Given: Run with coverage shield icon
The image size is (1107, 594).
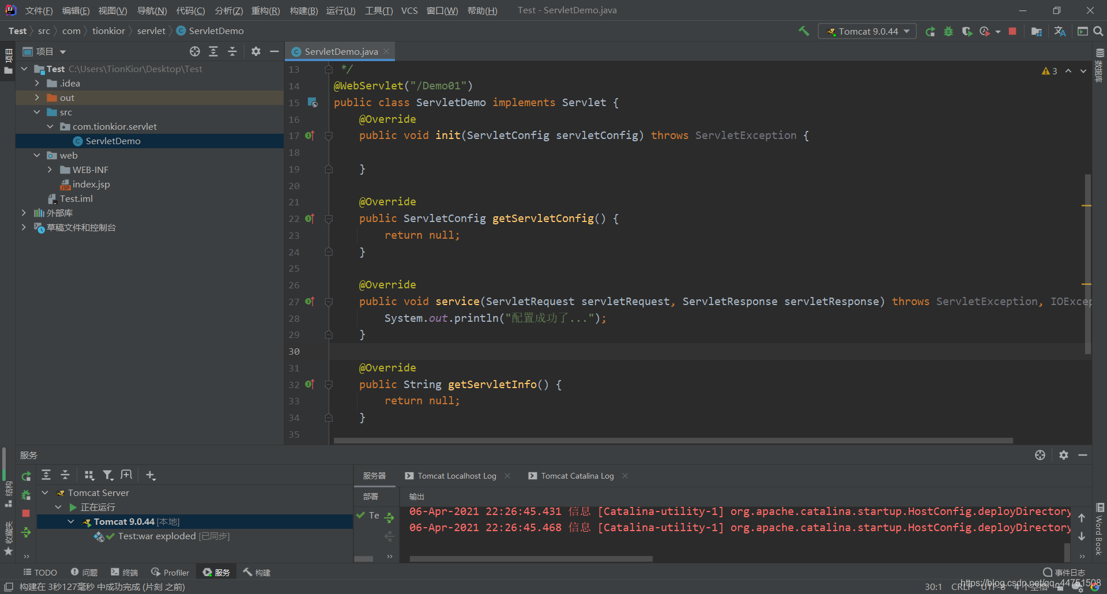Looking at the screenshot, I should click(967, 31).
